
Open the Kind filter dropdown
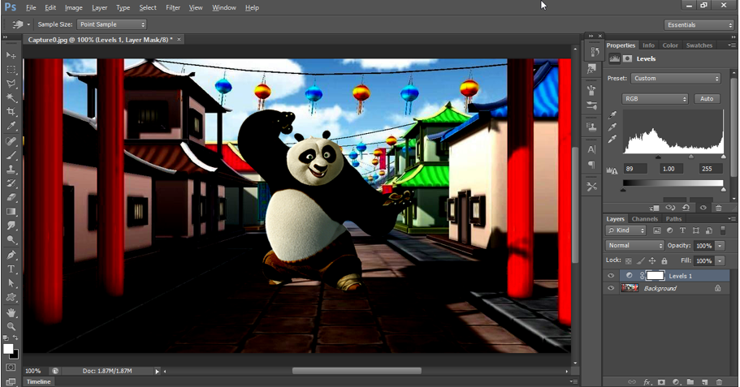tap(625, 230)
